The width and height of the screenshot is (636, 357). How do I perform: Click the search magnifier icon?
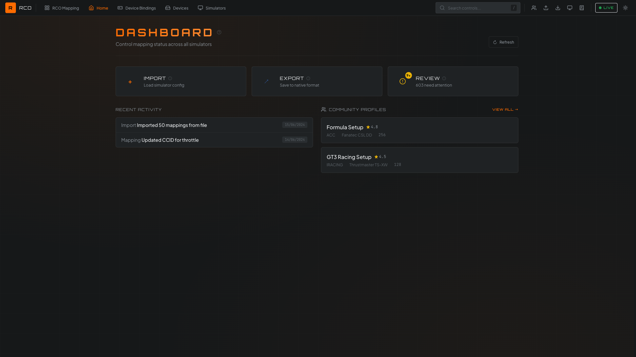442,8
